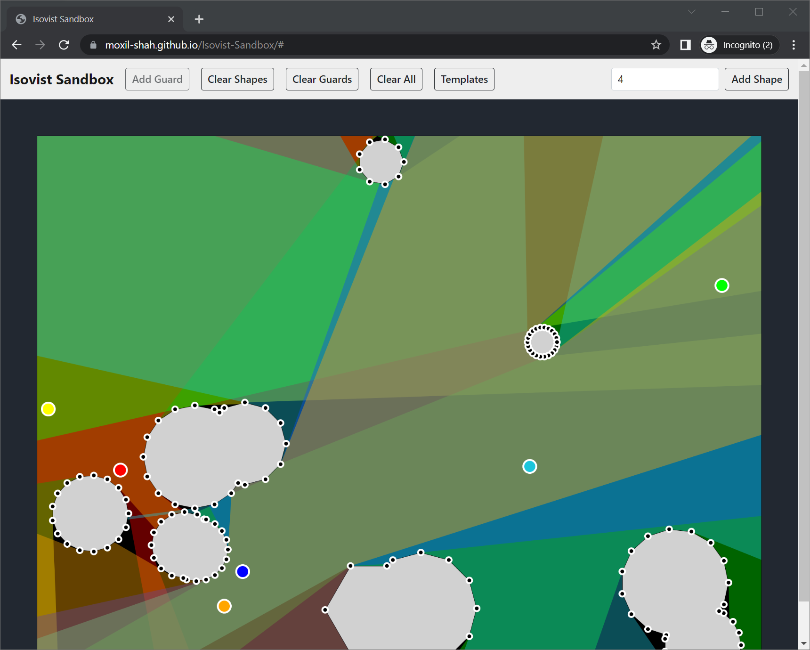The height and width of the screenshot is (650, 810).
Task: Open the browser side panel icon
Action: pos(685,45)
